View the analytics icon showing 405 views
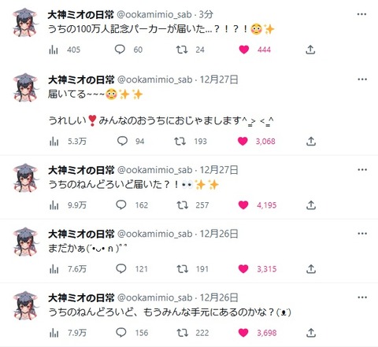Viewport: 378px width, 347px height. (54, 50)
